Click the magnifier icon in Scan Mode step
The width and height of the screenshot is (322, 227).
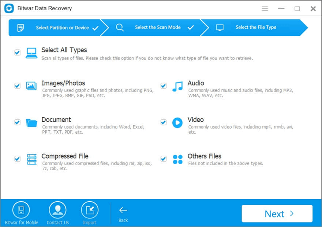click(x=120, y=27)
